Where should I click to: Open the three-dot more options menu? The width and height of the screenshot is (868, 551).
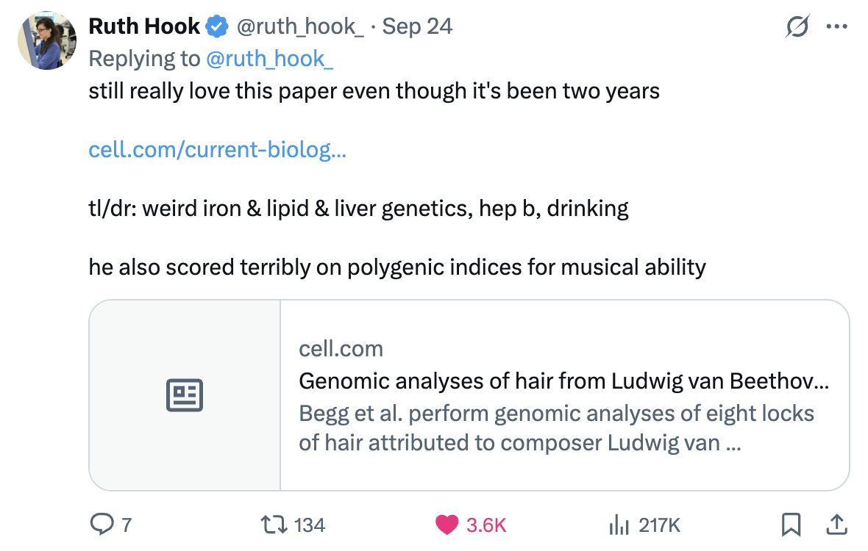[x=837, y=27]
